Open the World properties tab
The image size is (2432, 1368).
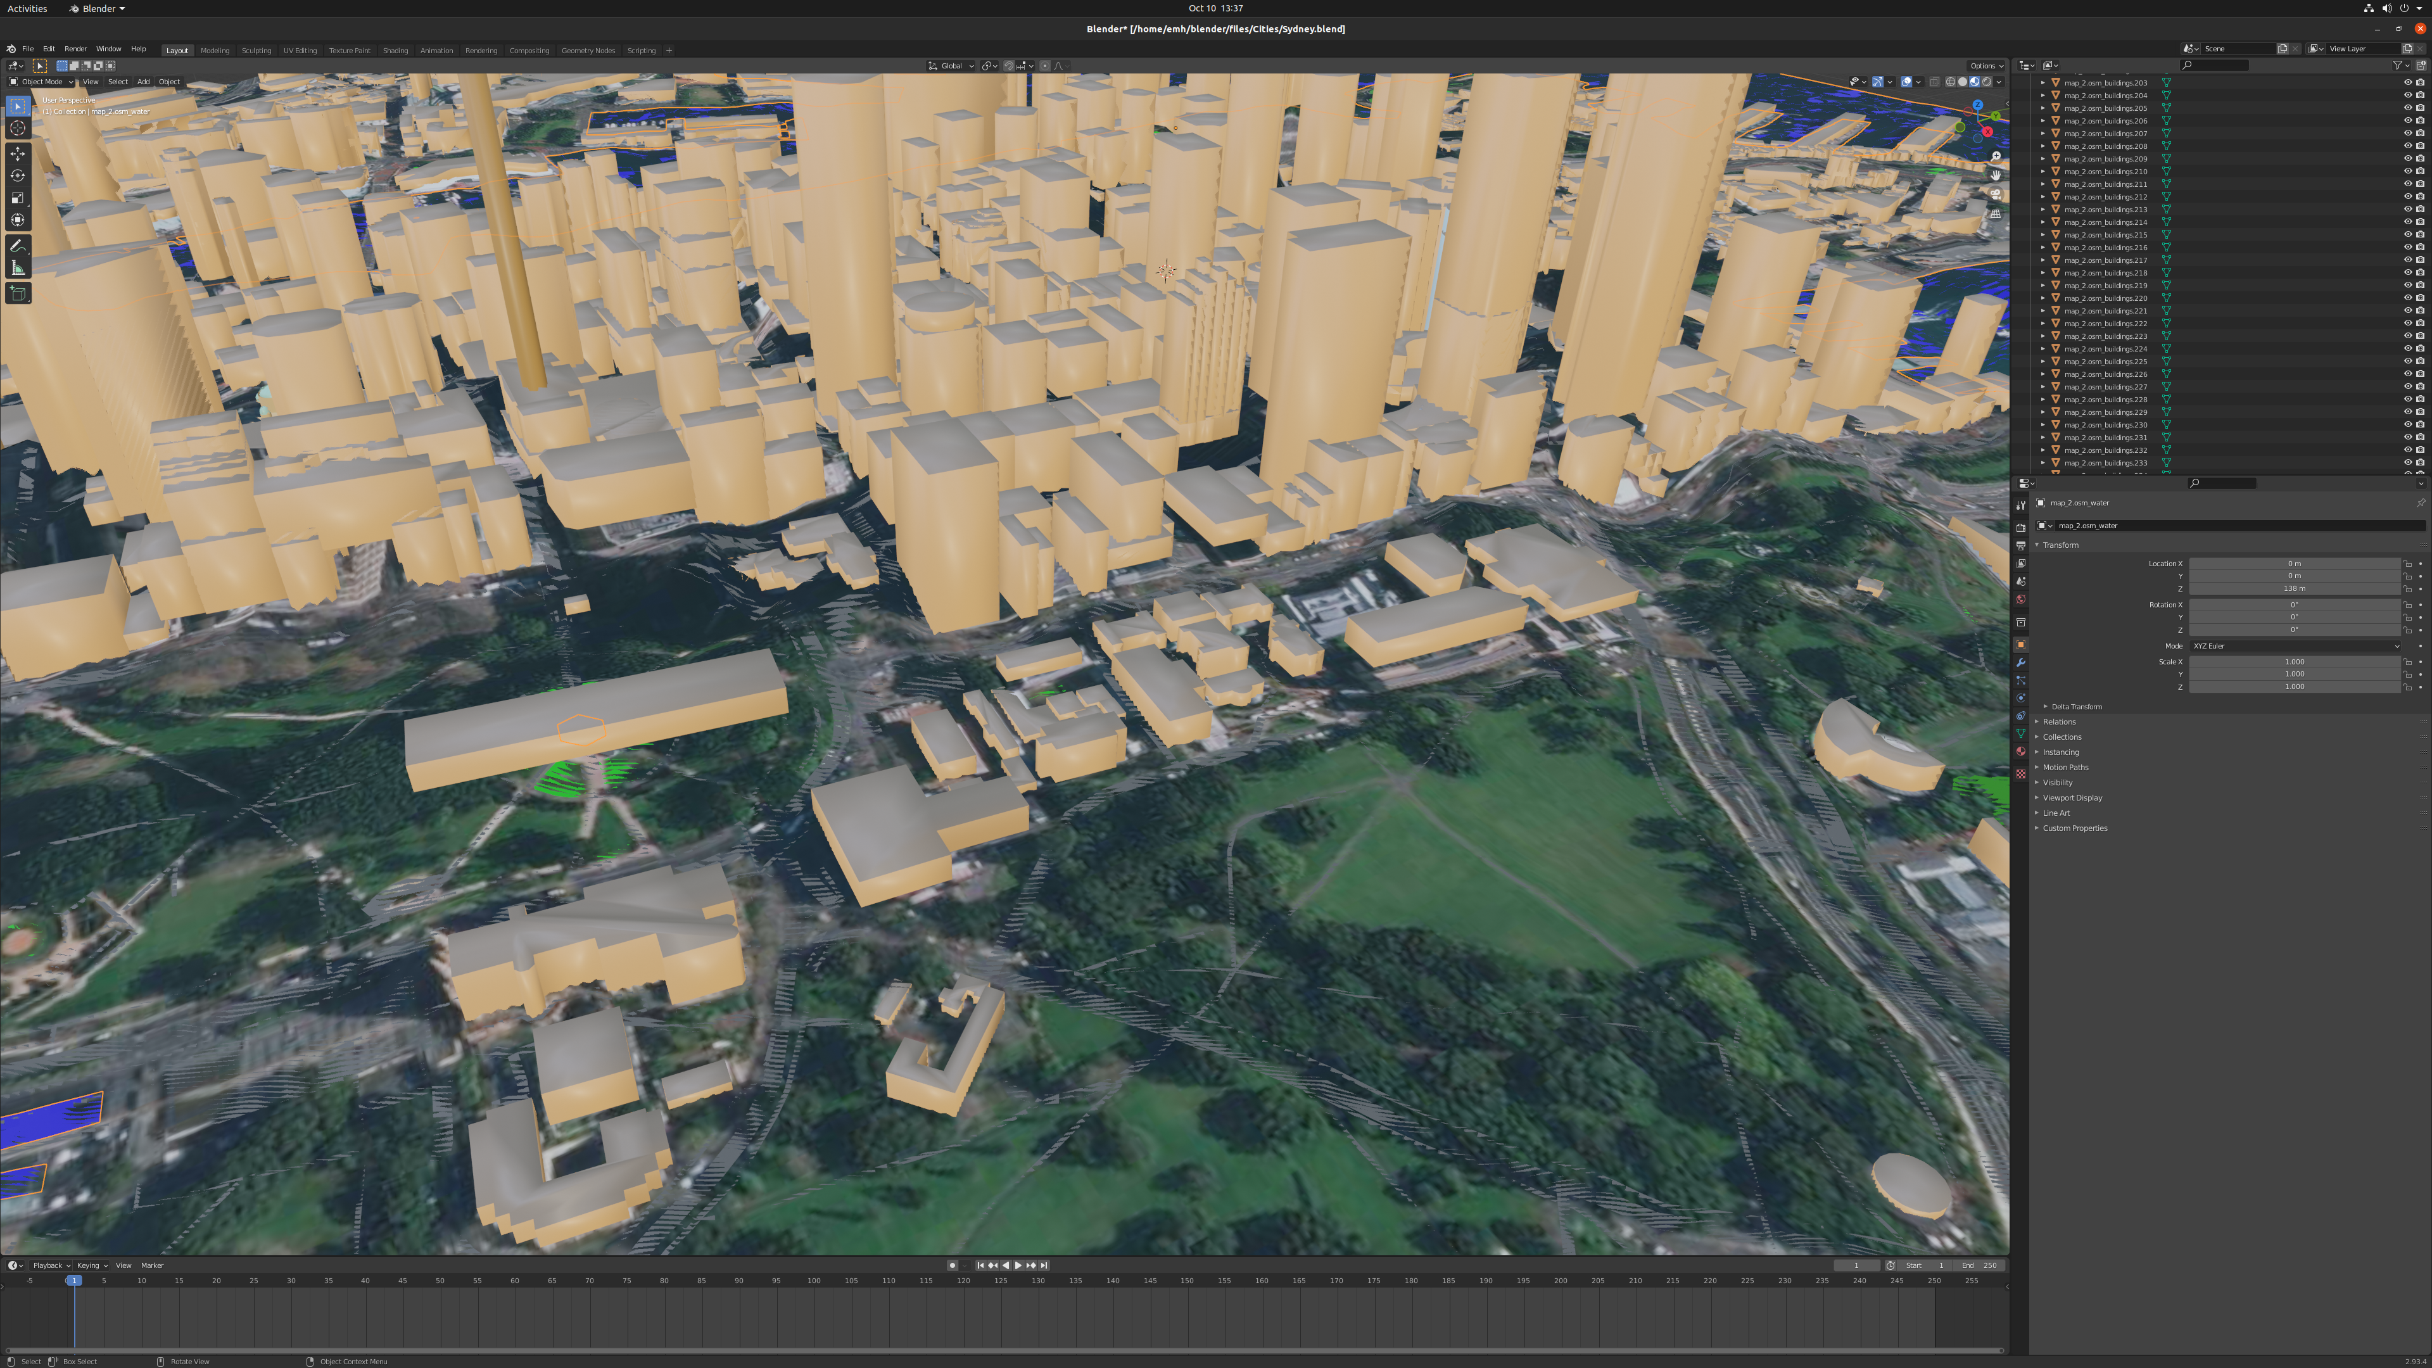tap(2020, 600)
